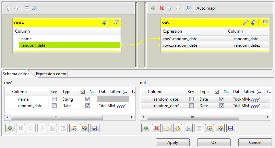Viewport: 275px width, 148px height.
Task: Click Date Pattern header in out schema
Action: pyautogui.click(x=247, y=92)
